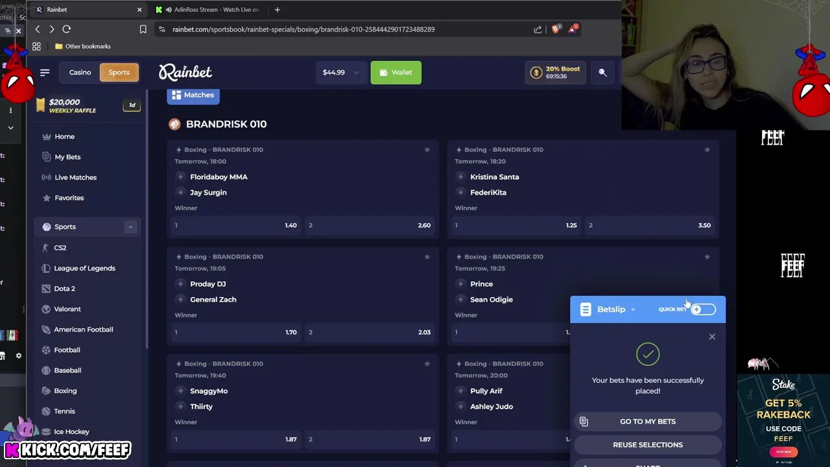Screen dimensions: 830x467
Task: Bet on Thiirty at 1.87
Action: click(x=370, y=440)
